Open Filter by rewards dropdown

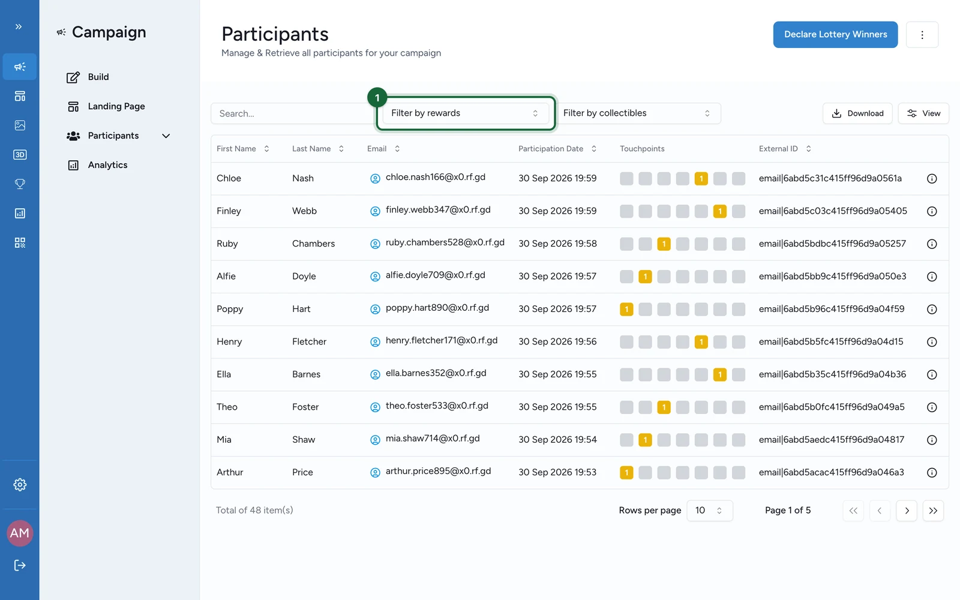(x=466, y=113)
